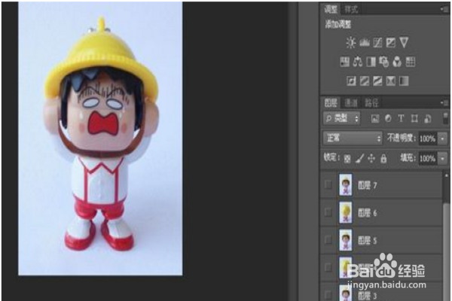Lock image pixels (brush icon)
The height and width of the screenshot is (301, 452).
coord(359,159)
